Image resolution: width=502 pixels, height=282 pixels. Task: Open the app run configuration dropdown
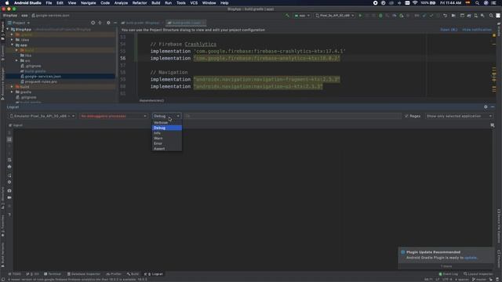pos(302,16)
